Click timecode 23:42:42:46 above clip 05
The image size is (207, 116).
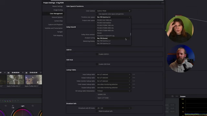[33, 72]
